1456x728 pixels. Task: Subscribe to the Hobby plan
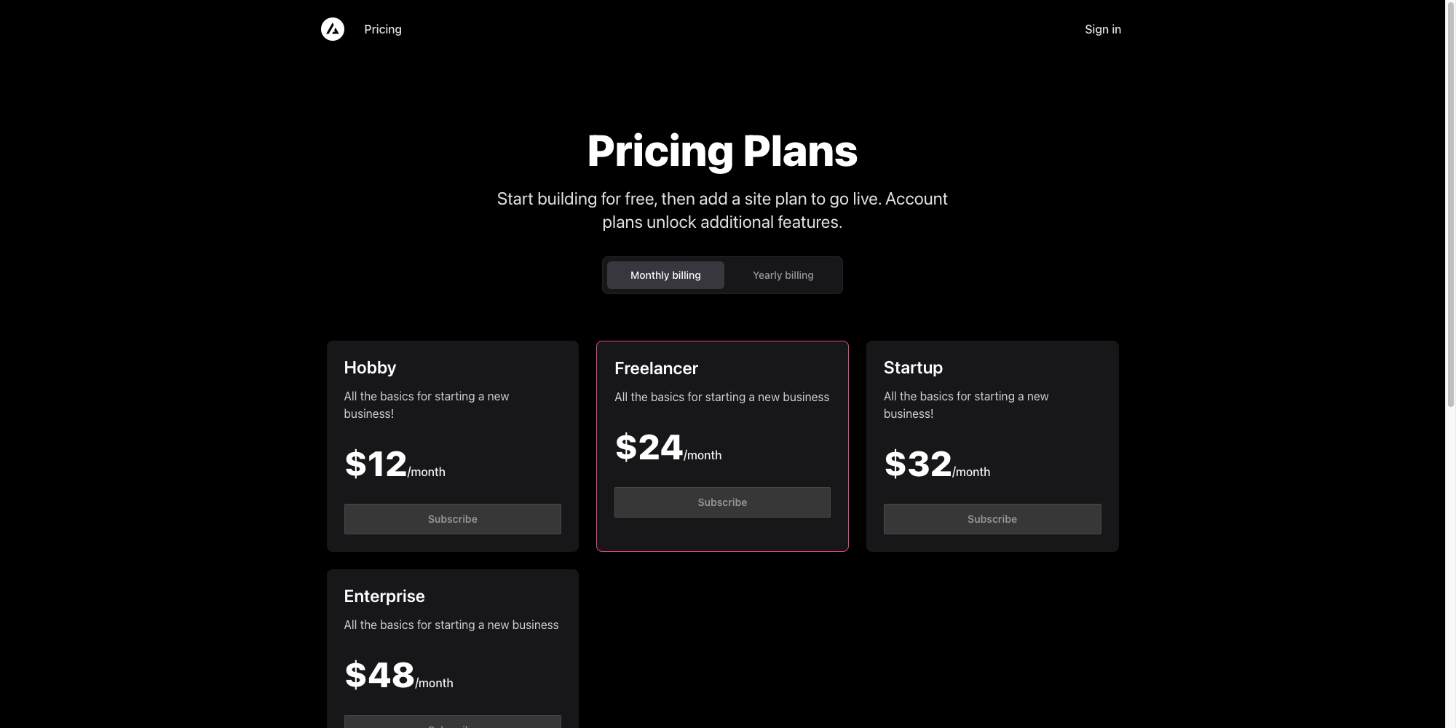pyautogui.click(x=453, y=519)
